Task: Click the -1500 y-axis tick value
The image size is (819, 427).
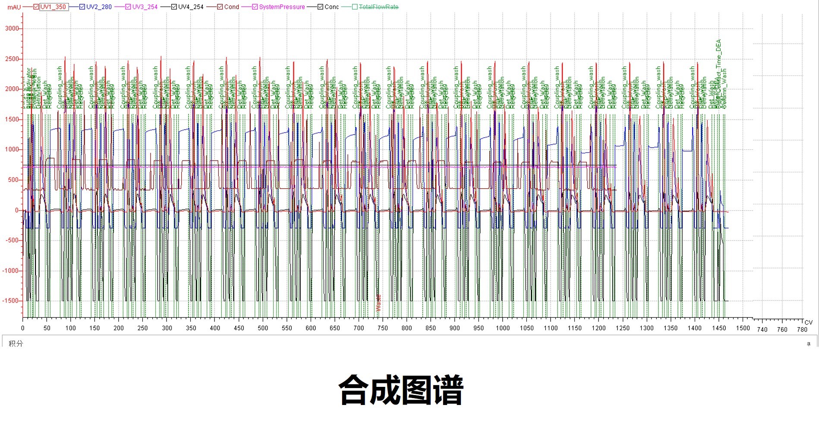Action: click(x=11, y=300)
